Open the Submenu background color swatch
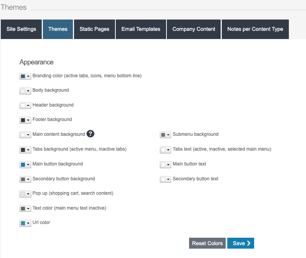 tap(165, 135)
